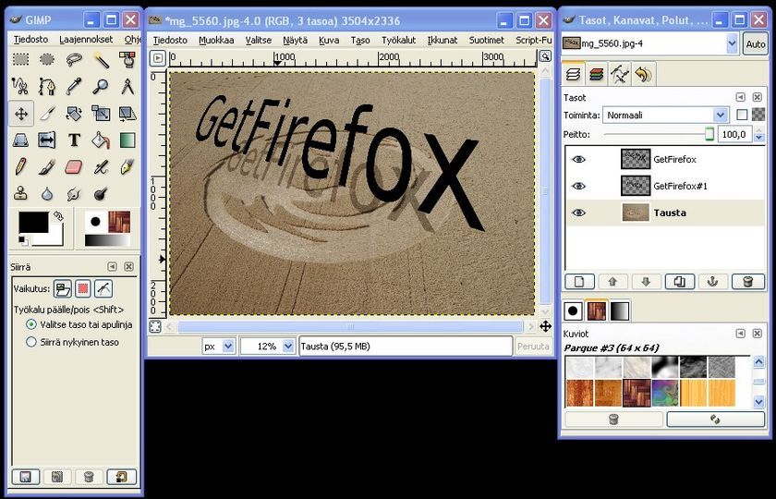The image size is (776, 499).
Task: Select the Eraser tool
Action: coord(74,167)
